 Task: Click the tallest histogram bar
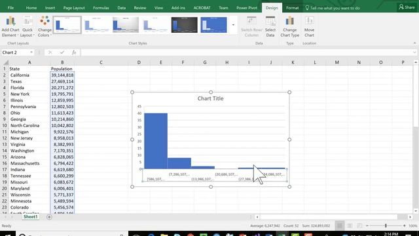(156, 141)
